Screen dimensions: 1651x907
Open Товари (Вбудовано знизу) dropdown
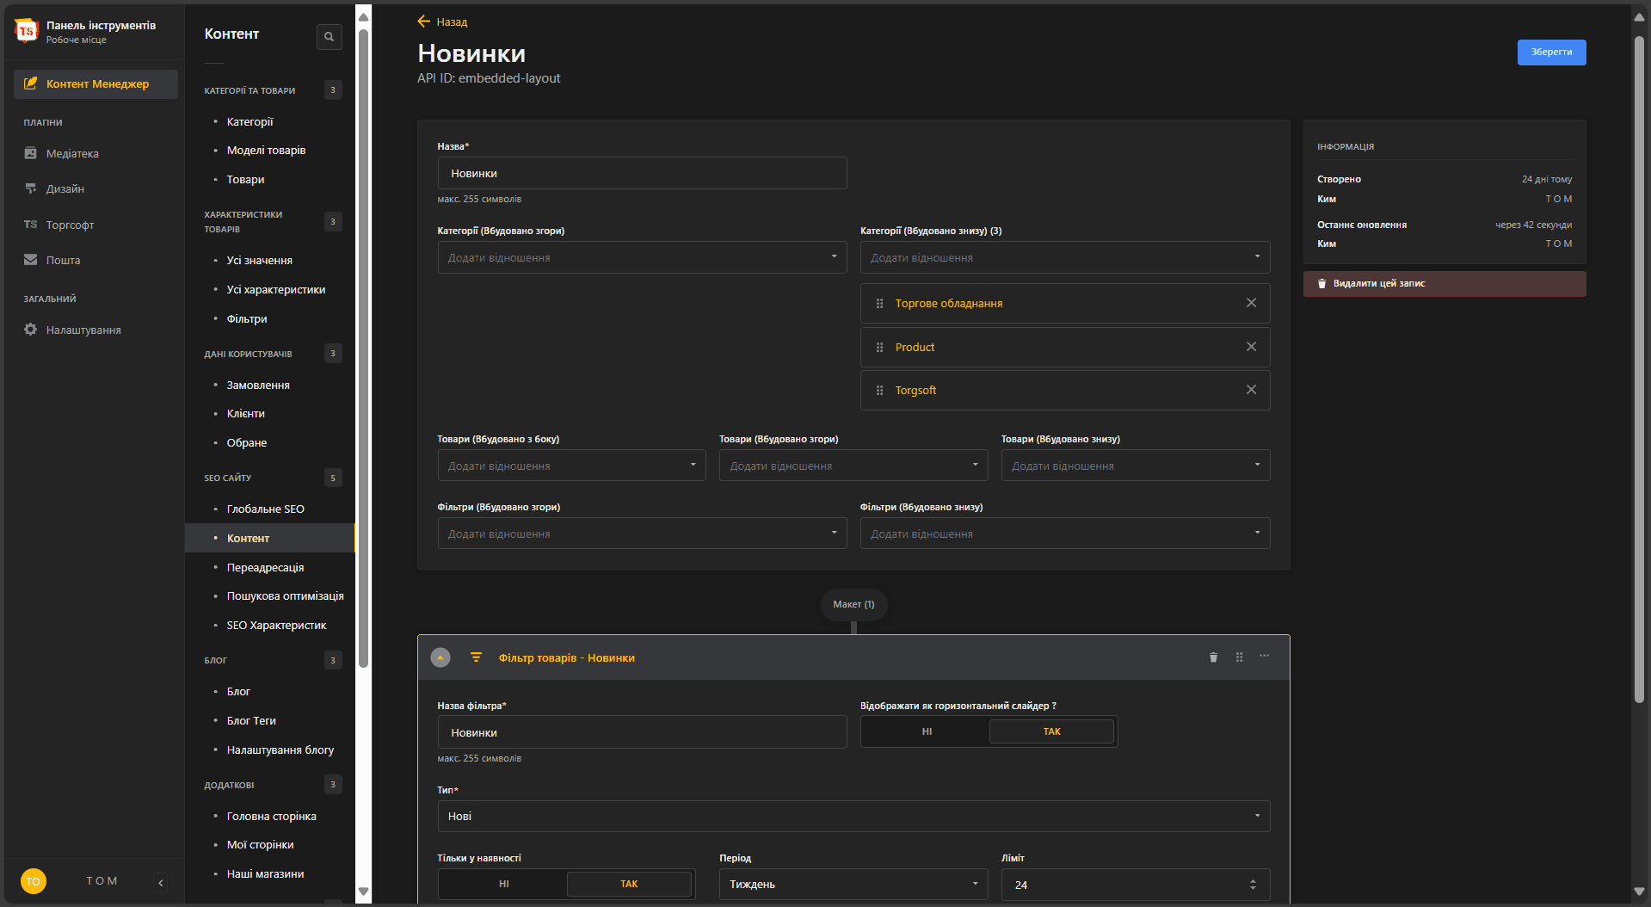1136,466
